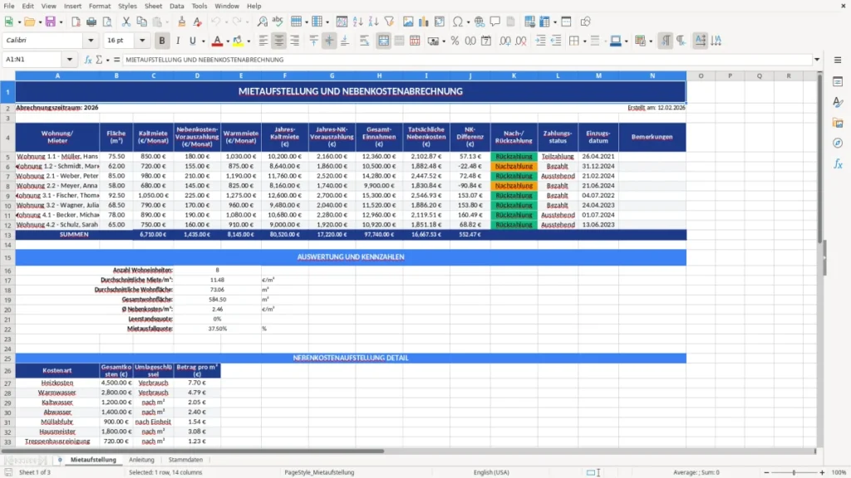Increase indent icon
This screenshot has width=851, height=478.
[x=540, y=41]
